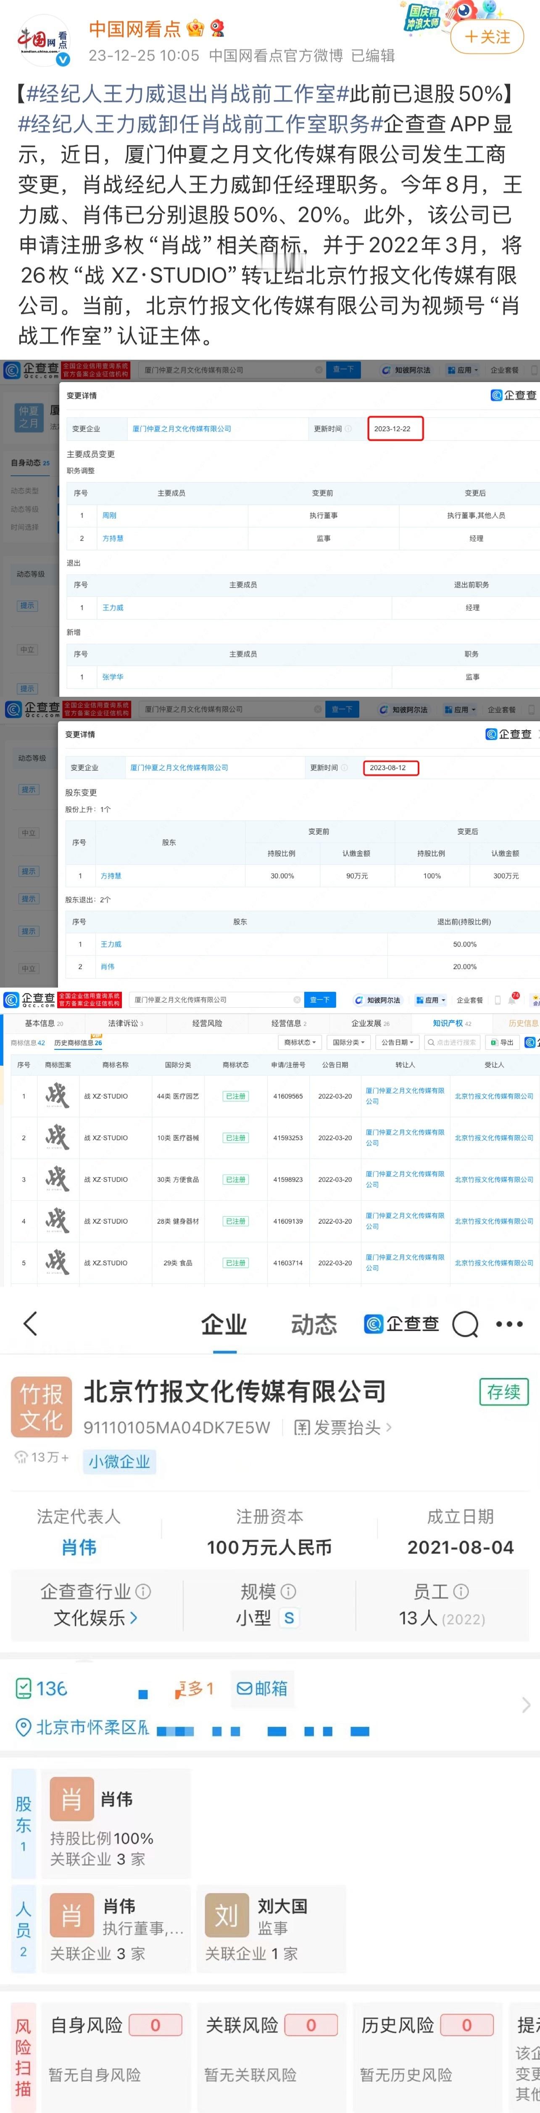Open 肖伟 执行董事 personnel card
Screen dimensions: 540x2113
click(116, 1929)
